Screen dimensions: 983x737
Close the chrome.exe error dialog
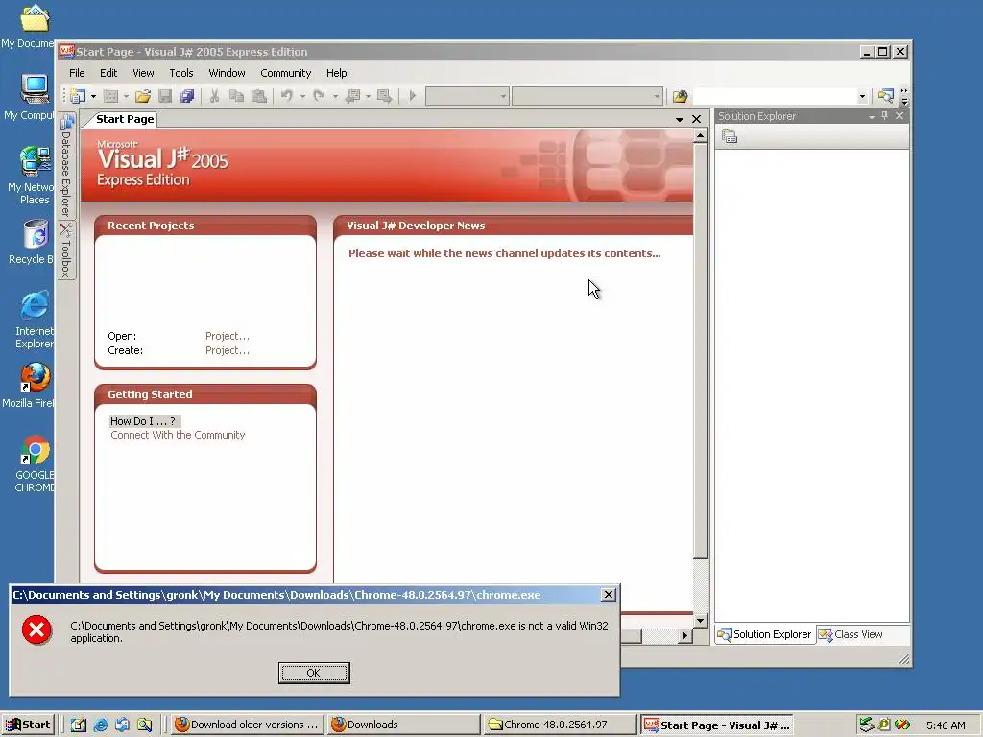coord(608,595)
